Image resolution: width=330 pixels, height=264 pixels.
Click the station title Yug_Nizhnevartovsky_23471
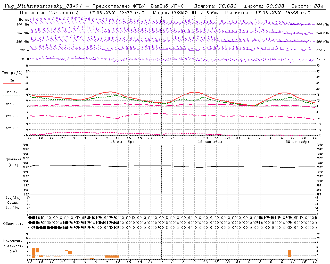tap(43, 6)
